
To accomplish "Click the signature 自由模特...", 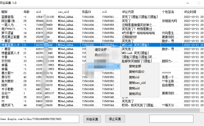I will point(170,85).
